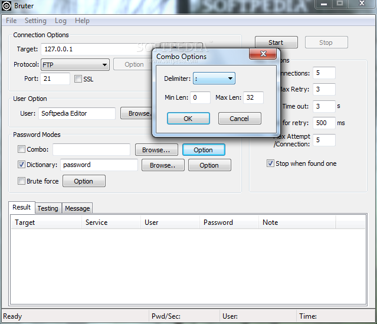The height and width of the screenshot is (324, 377).
Task: Open the Setting menu
Action: [35, 21]
